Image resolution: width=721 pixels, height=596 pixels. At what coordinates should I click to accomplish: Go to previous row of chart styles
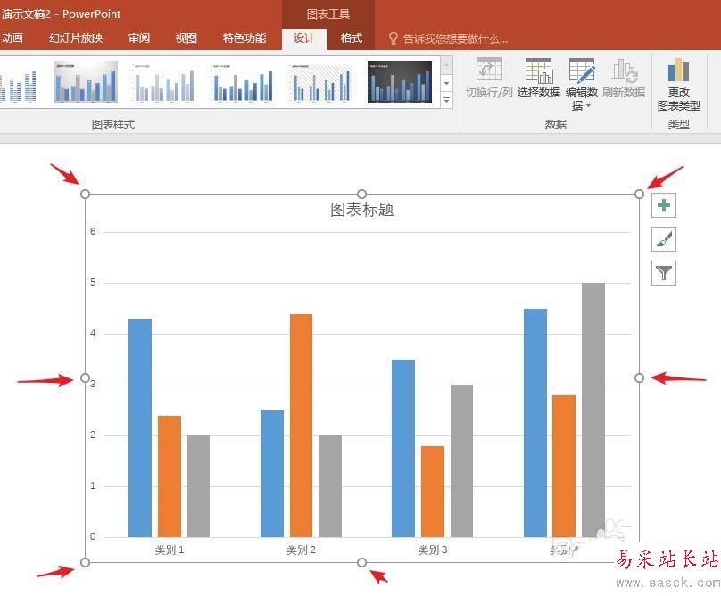click(446, 66)
